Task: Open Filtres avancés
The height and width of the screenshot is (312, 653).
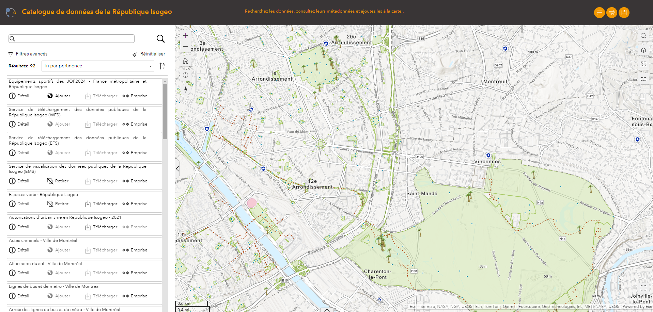Action: coord(28,54)
